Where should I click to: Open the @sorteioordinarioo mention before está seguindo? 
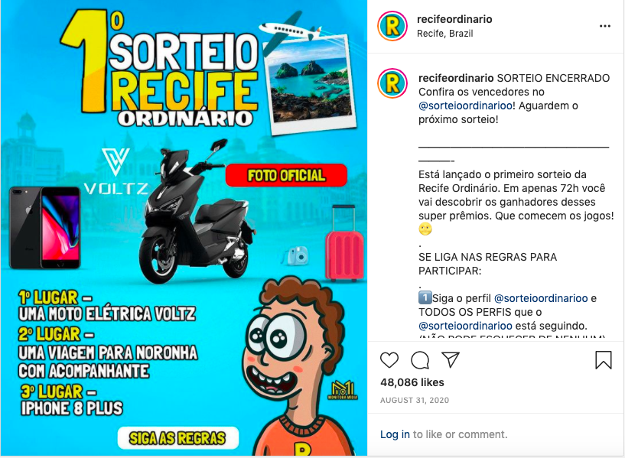click(466, 326)
